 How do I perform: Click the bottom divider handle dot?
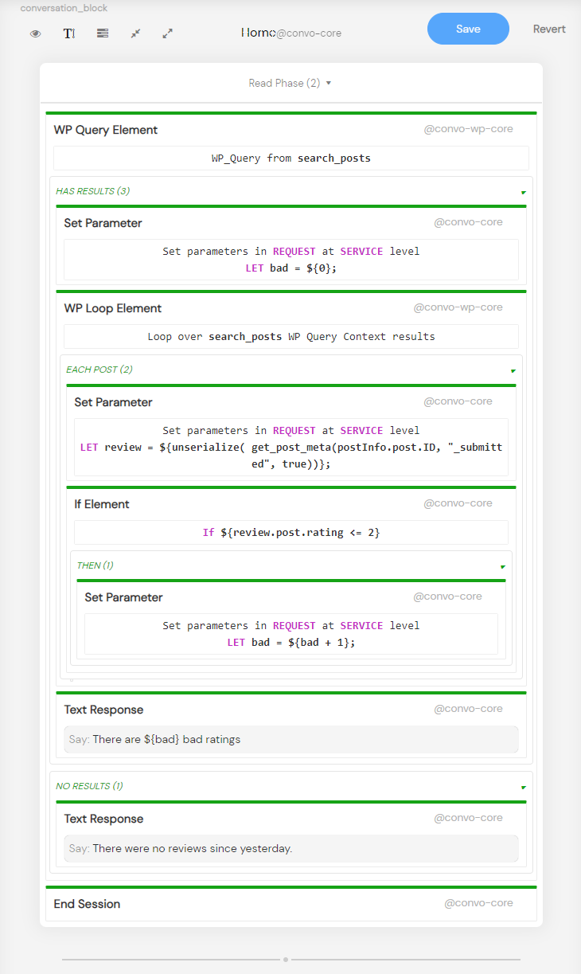coord(286,960)
